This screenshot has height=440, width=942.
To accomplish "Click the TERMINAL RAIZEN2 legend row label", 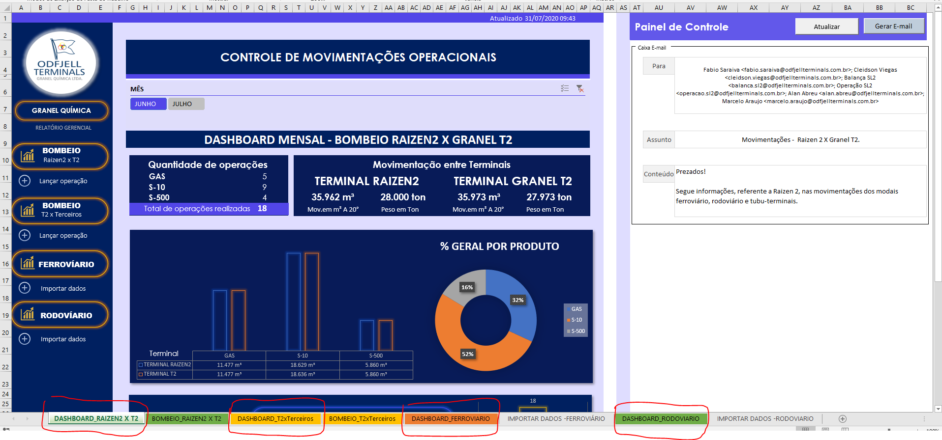I will (x=164, y=365).
